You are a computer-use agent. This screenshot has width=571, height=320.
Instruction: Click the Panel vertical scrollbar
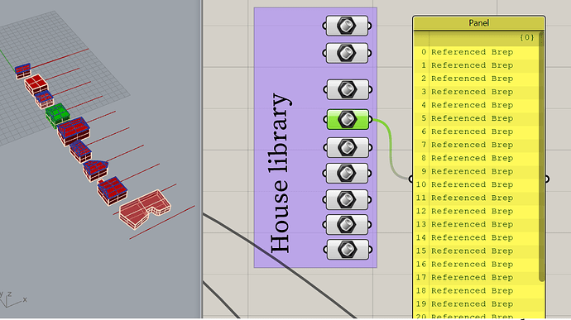pos(541,156)
